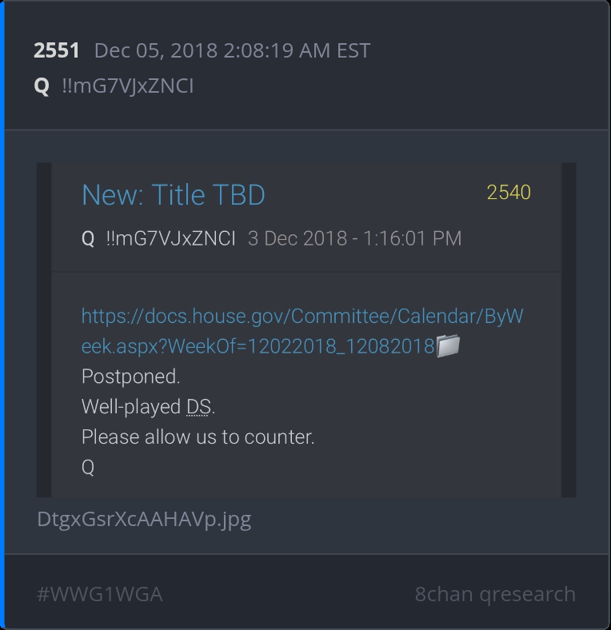Click the Q signature under the message
The image size is (611, 630).
coord(88,468)
